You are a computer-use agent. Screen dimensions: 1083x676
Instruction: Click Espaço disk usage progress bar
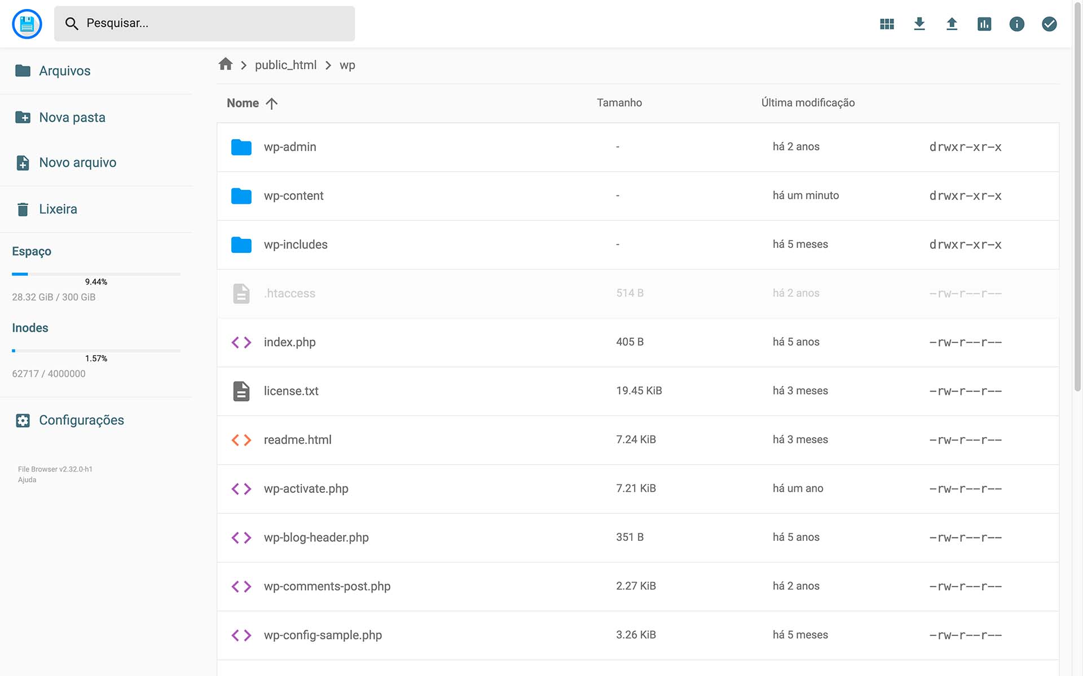point(96,274)
